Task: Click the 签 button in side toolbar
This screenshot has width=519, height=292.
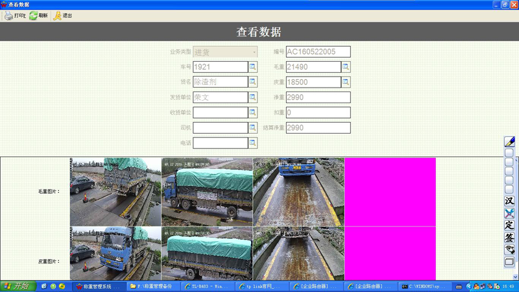Action: 509,237
